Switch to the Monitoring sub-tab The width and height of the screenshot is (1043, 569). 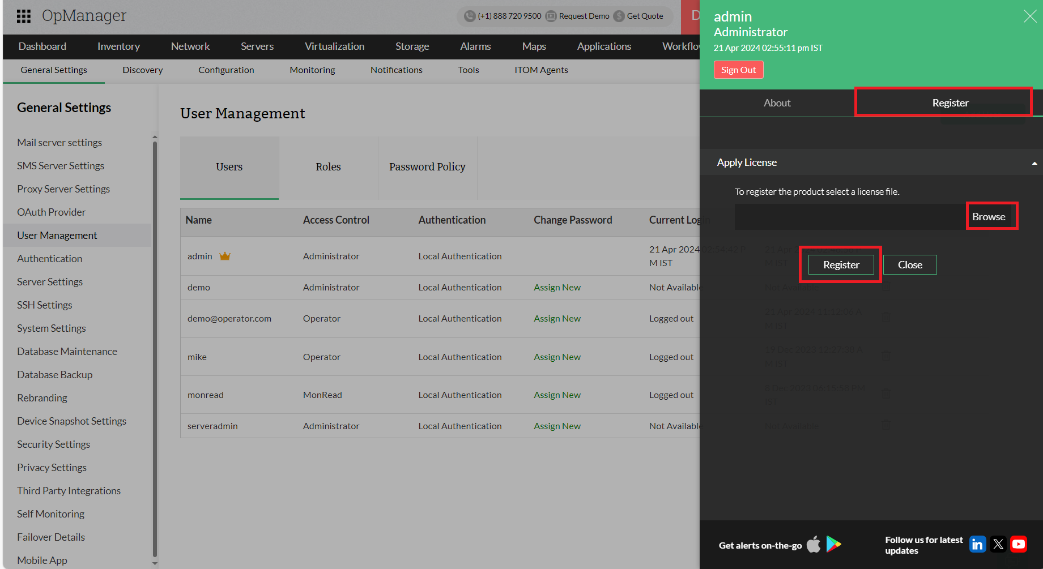[312, 70]
